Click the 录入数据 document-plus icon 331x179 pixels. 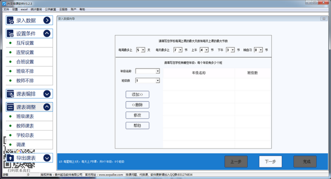coord(10,20)
